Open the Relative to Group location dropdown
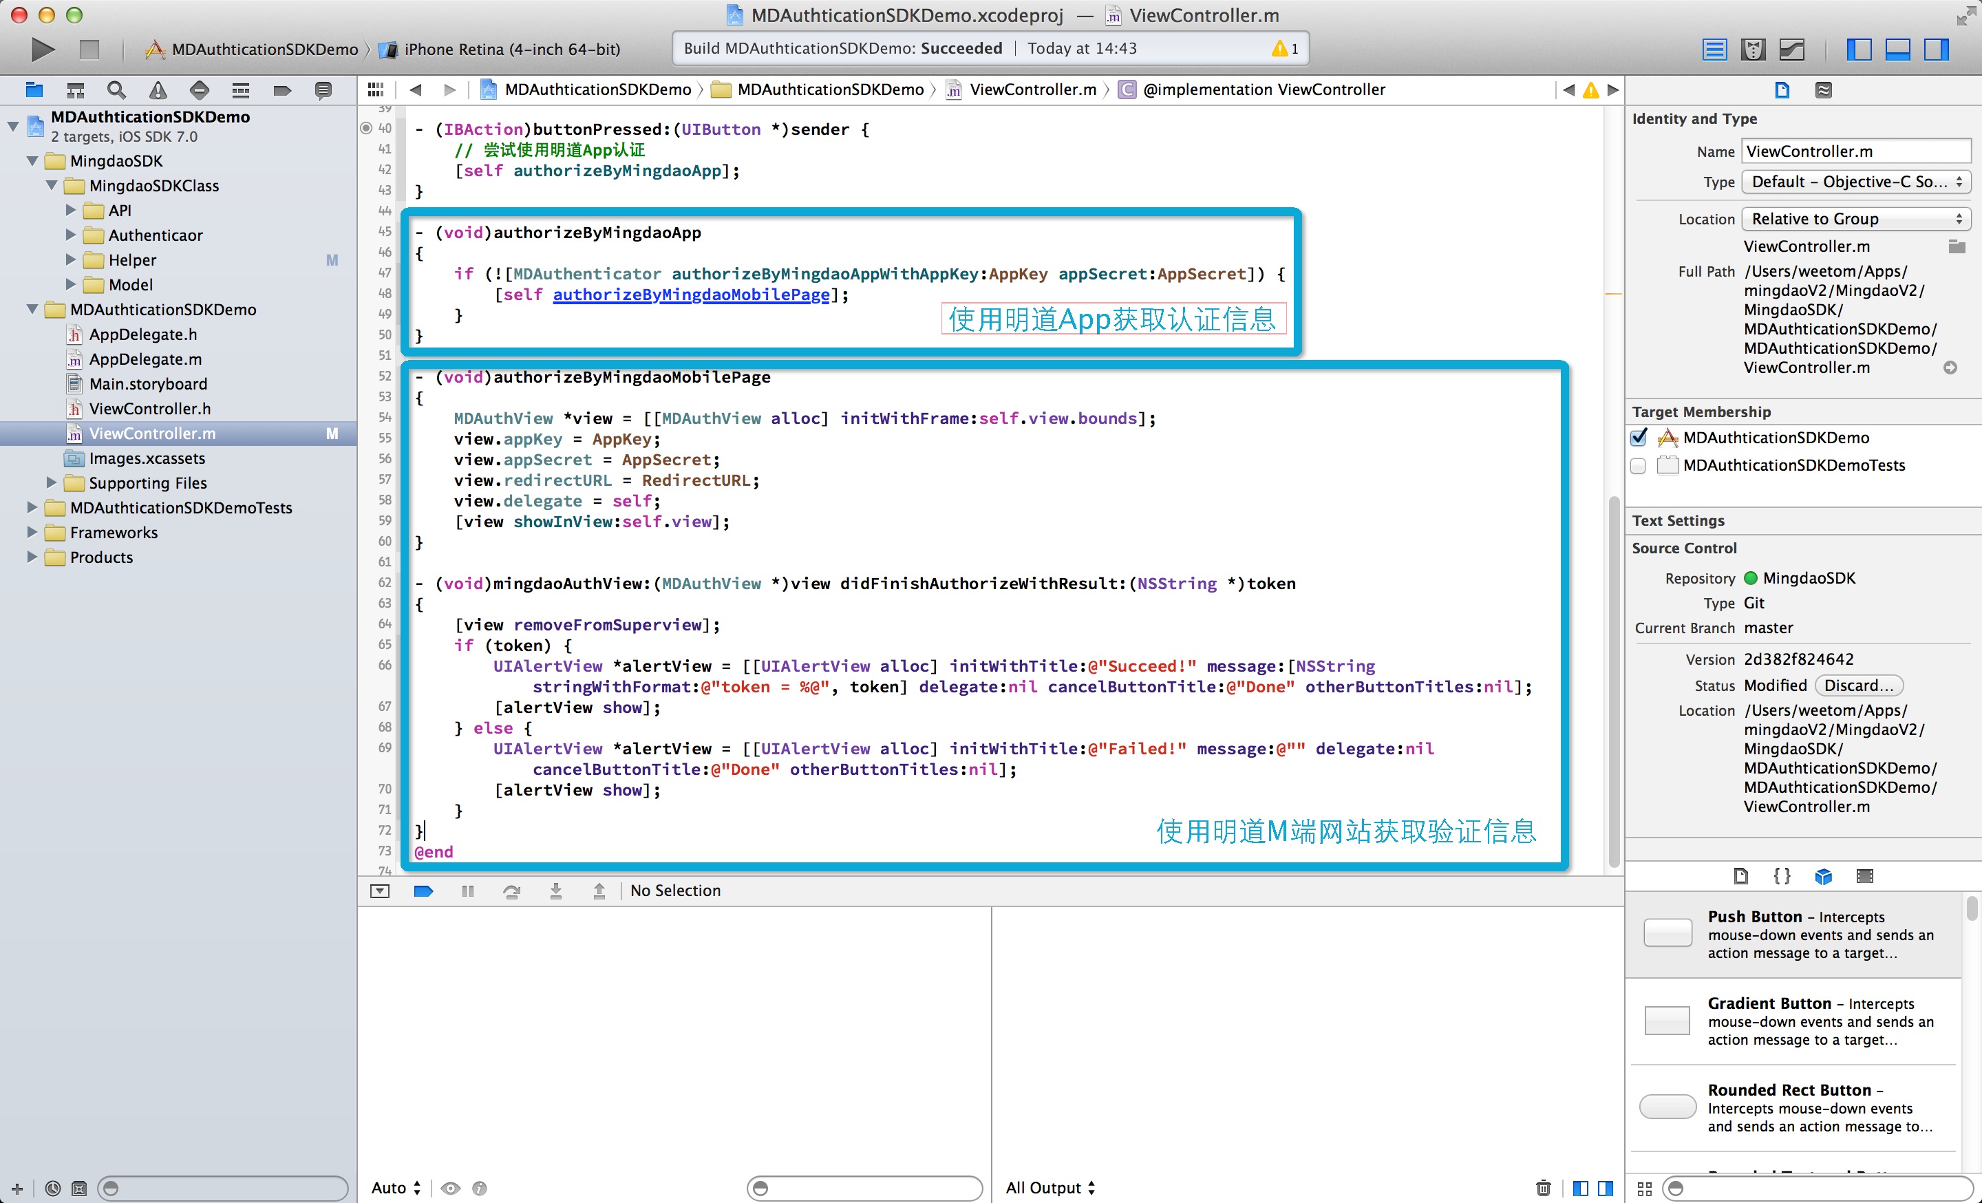This screenshot has height=1203, width=1982. click(1855, 219)
